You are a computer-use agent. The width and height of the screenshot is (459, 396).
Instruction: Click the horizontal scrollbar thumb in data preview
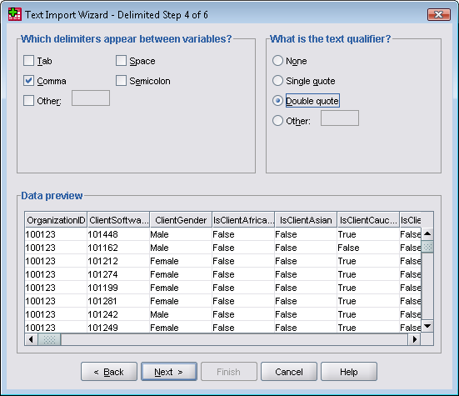pyautogui.click(x=49, y=339)
